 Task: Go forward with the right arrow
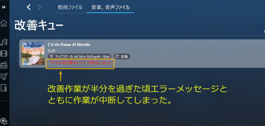(39, 7)
